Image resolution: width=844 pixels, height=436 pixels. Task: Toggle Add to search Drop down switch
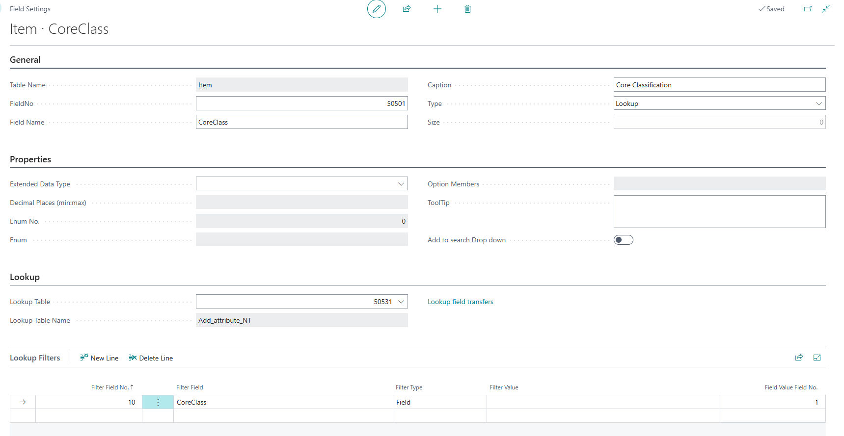click(x=623, y=240)
